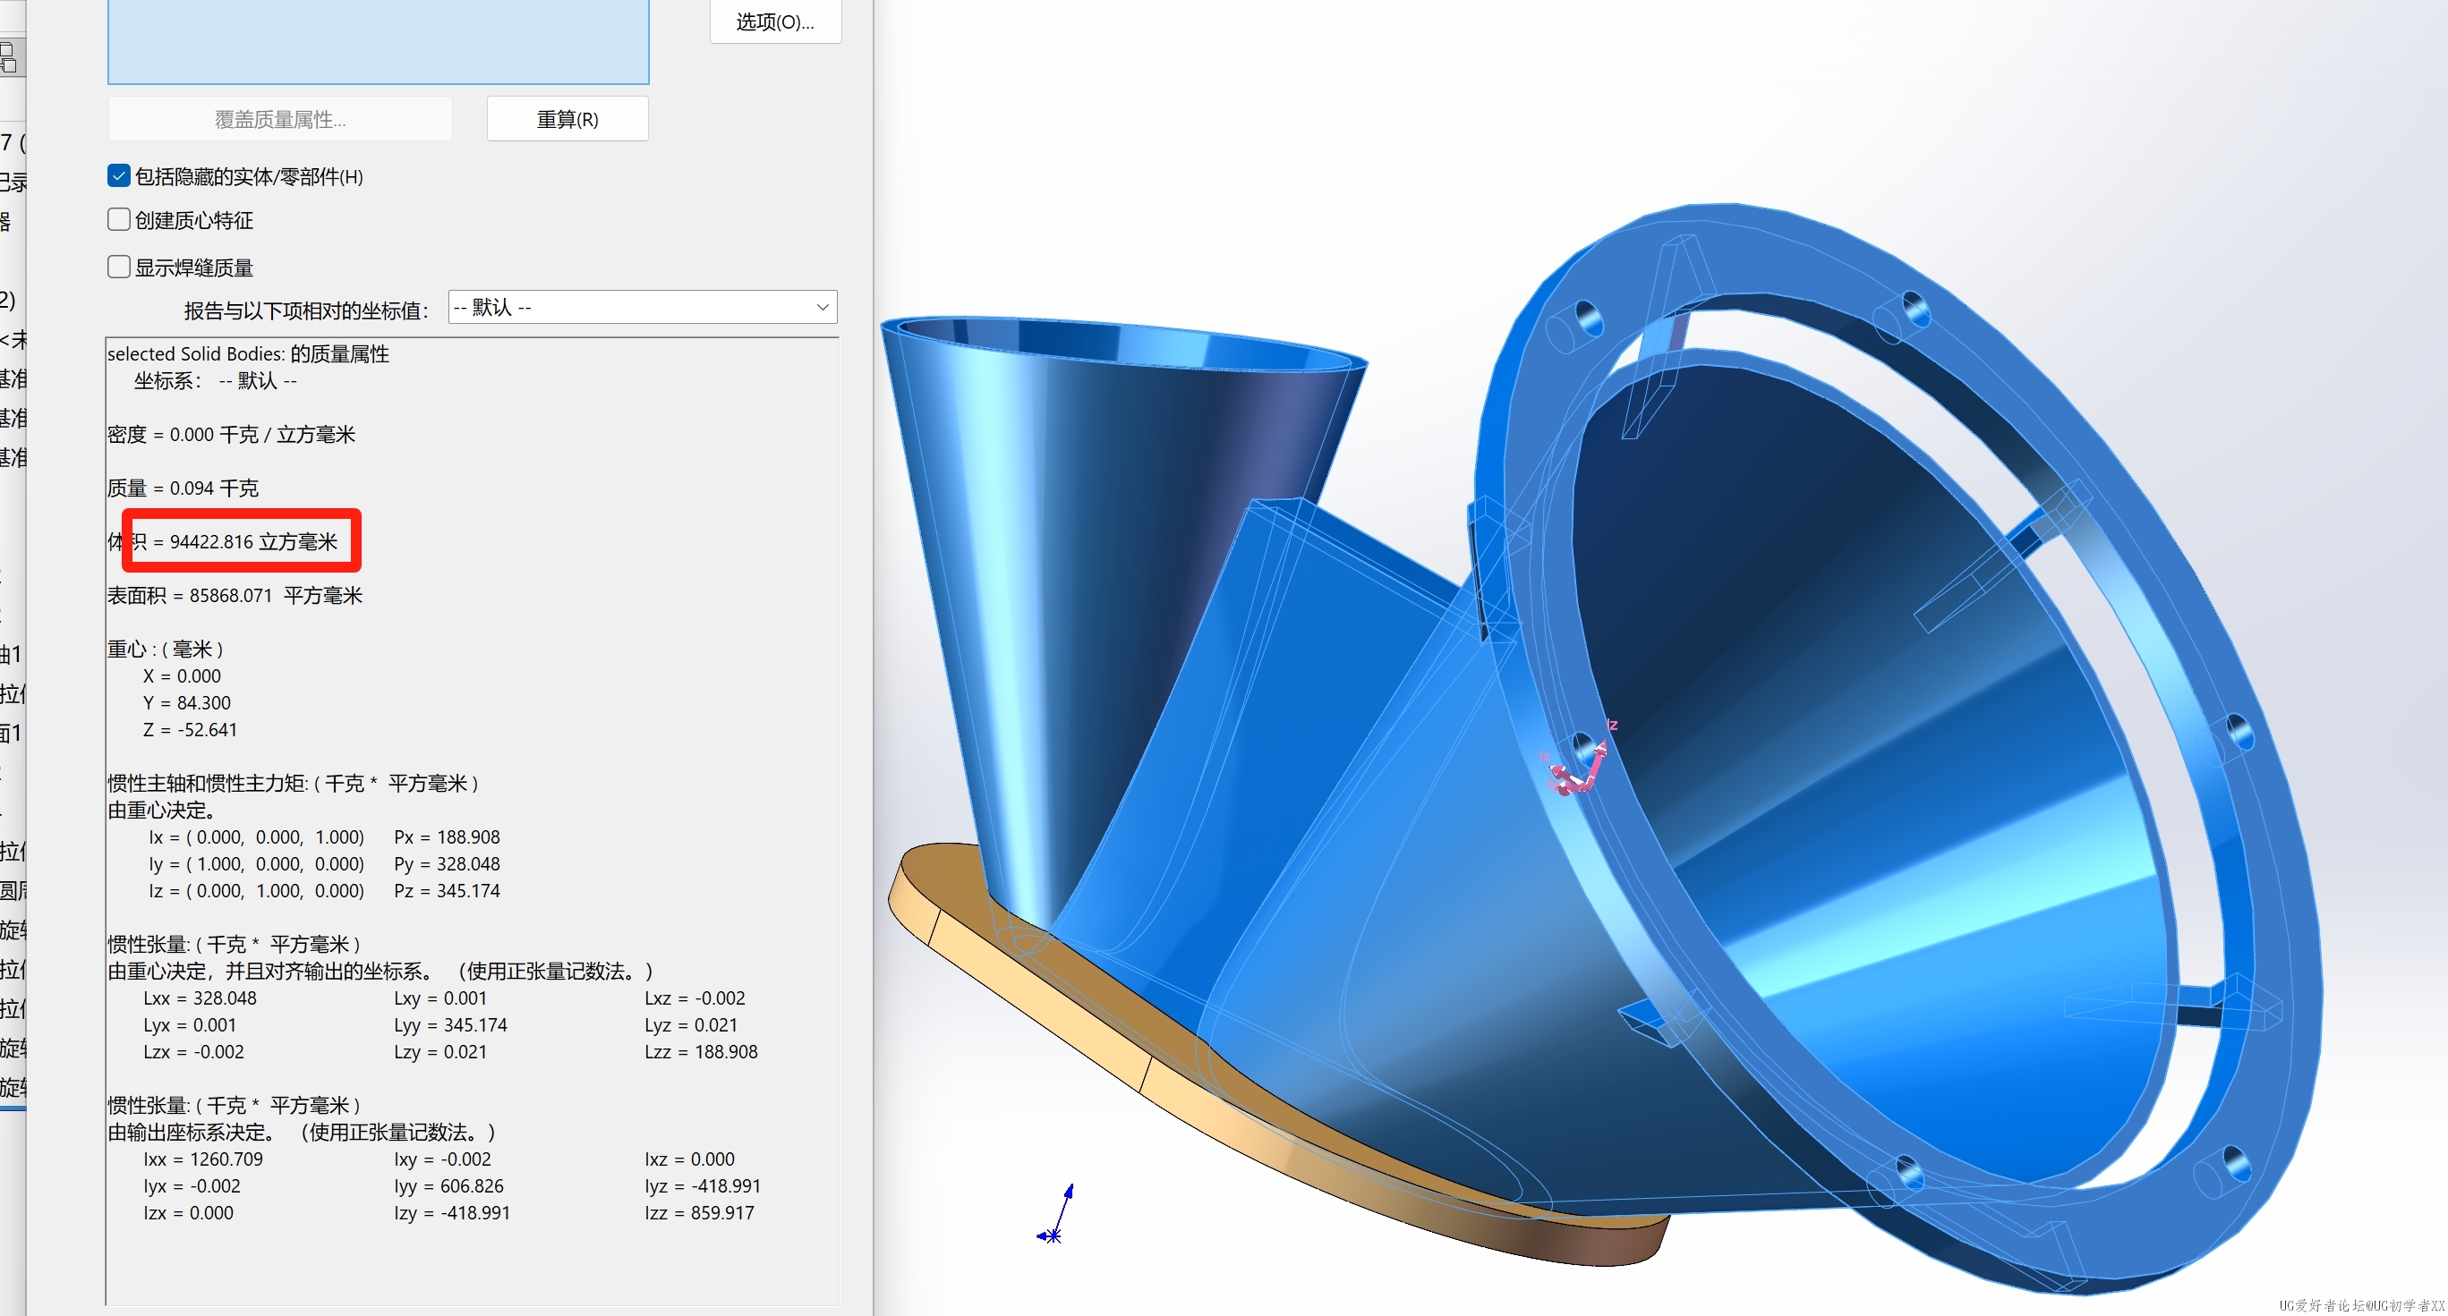The image size is (2448, 1316).
Task: Select the 'Izy = -418.991' value
Action: [x=451, y=1212]
